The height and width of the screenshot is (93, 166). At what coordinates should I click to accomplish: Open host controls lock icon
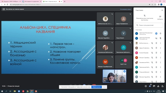162,86
